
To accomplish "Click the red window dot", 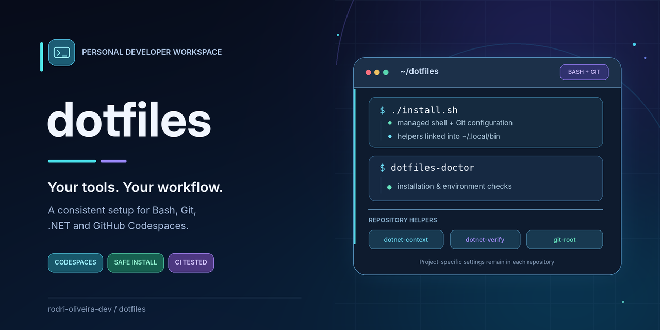I will click(368, 72).
